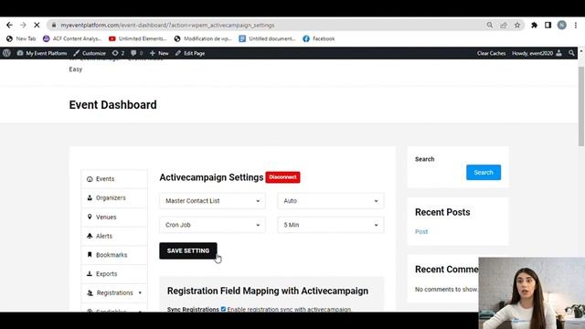Click the red Disconnect button
The height and width of the screenshot is (329, 585).
coord(282,177)
